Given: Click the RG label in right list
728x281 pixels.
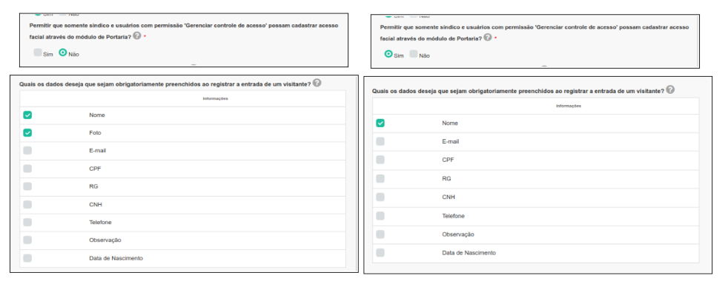Looking at the screenshot, I should pos(446,178).
